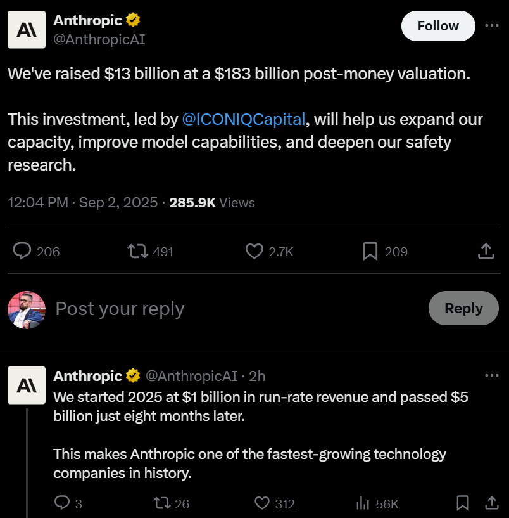Bookmark the run-rate revenue reply
This screenshot has width=509, height=518.
(x=463, y=503)
